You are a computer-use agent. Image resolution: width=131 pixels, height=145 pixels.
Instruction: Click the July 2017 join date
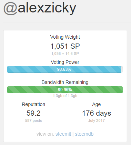(97, 120)
